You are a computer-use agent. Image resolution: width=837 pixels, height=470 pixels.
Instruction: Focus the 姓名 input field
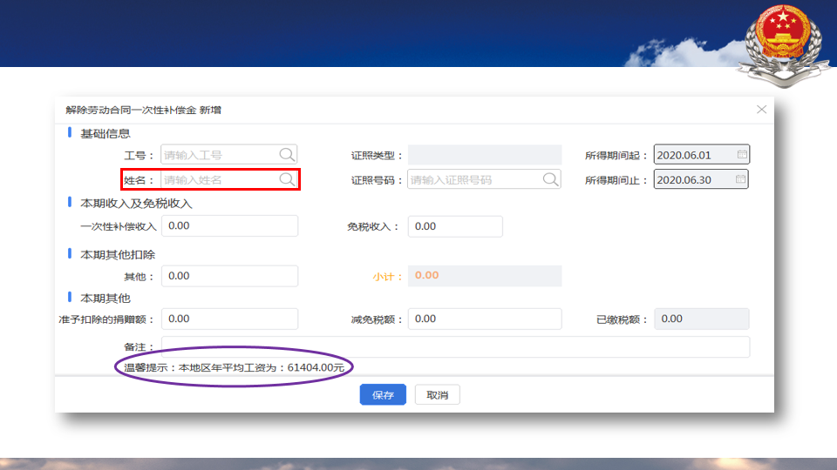229,179
